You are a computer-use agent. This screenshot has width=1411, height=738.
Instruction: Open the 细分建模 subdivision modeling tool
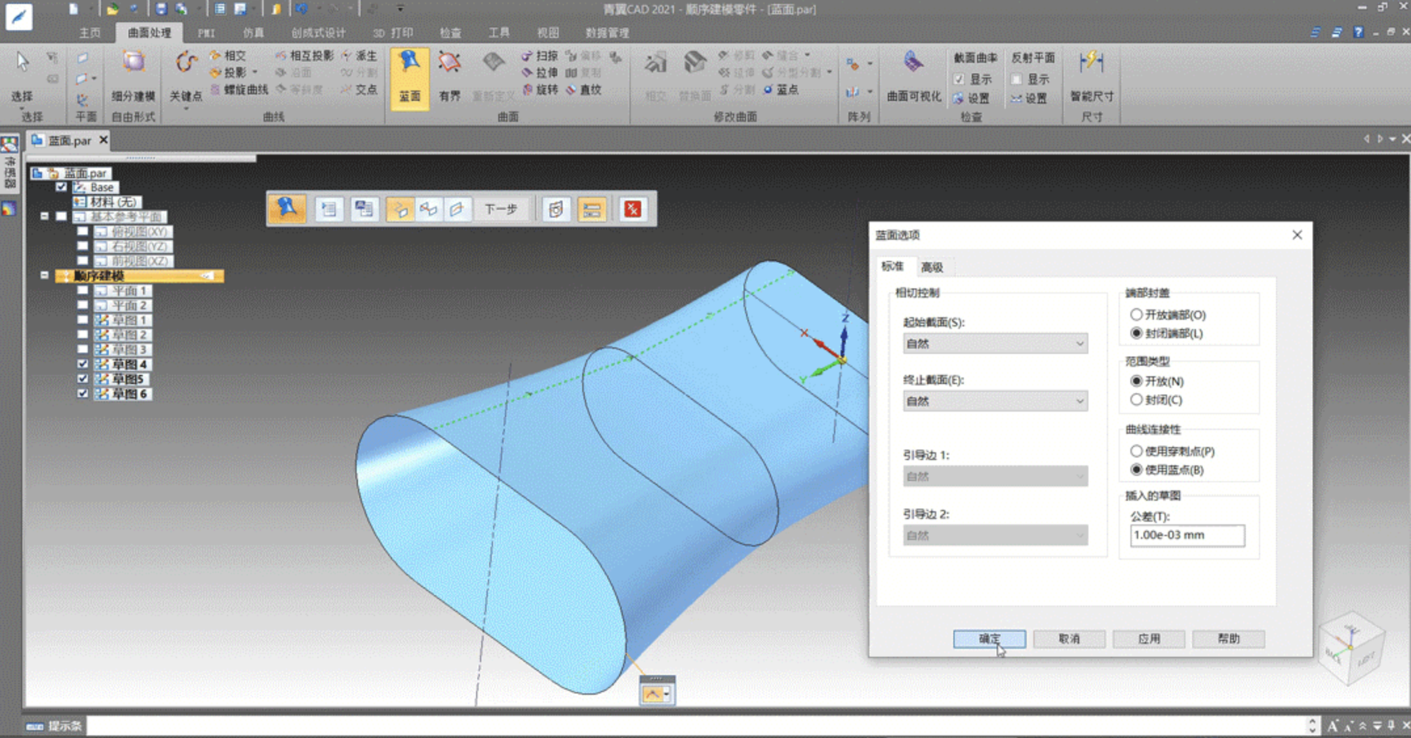click(133, 77)
